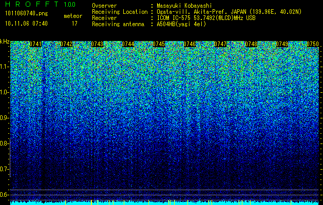Click the 0.6 kHz axis label
323x205 pixels.
(4, 195)
